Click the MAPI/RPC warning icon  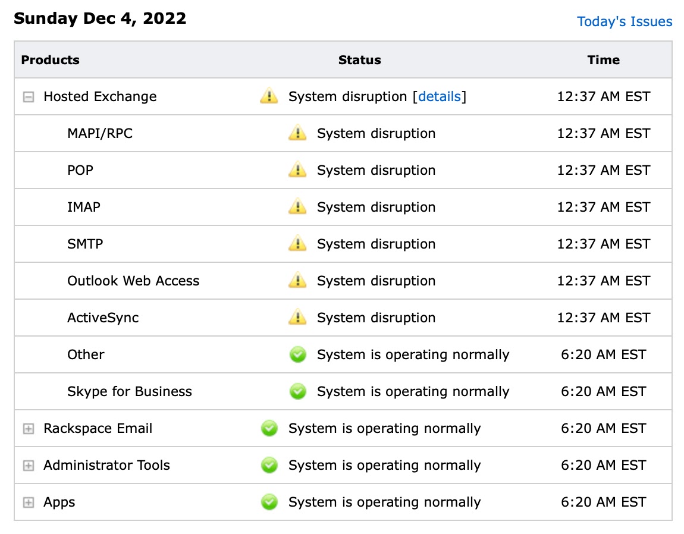(297, 132)
